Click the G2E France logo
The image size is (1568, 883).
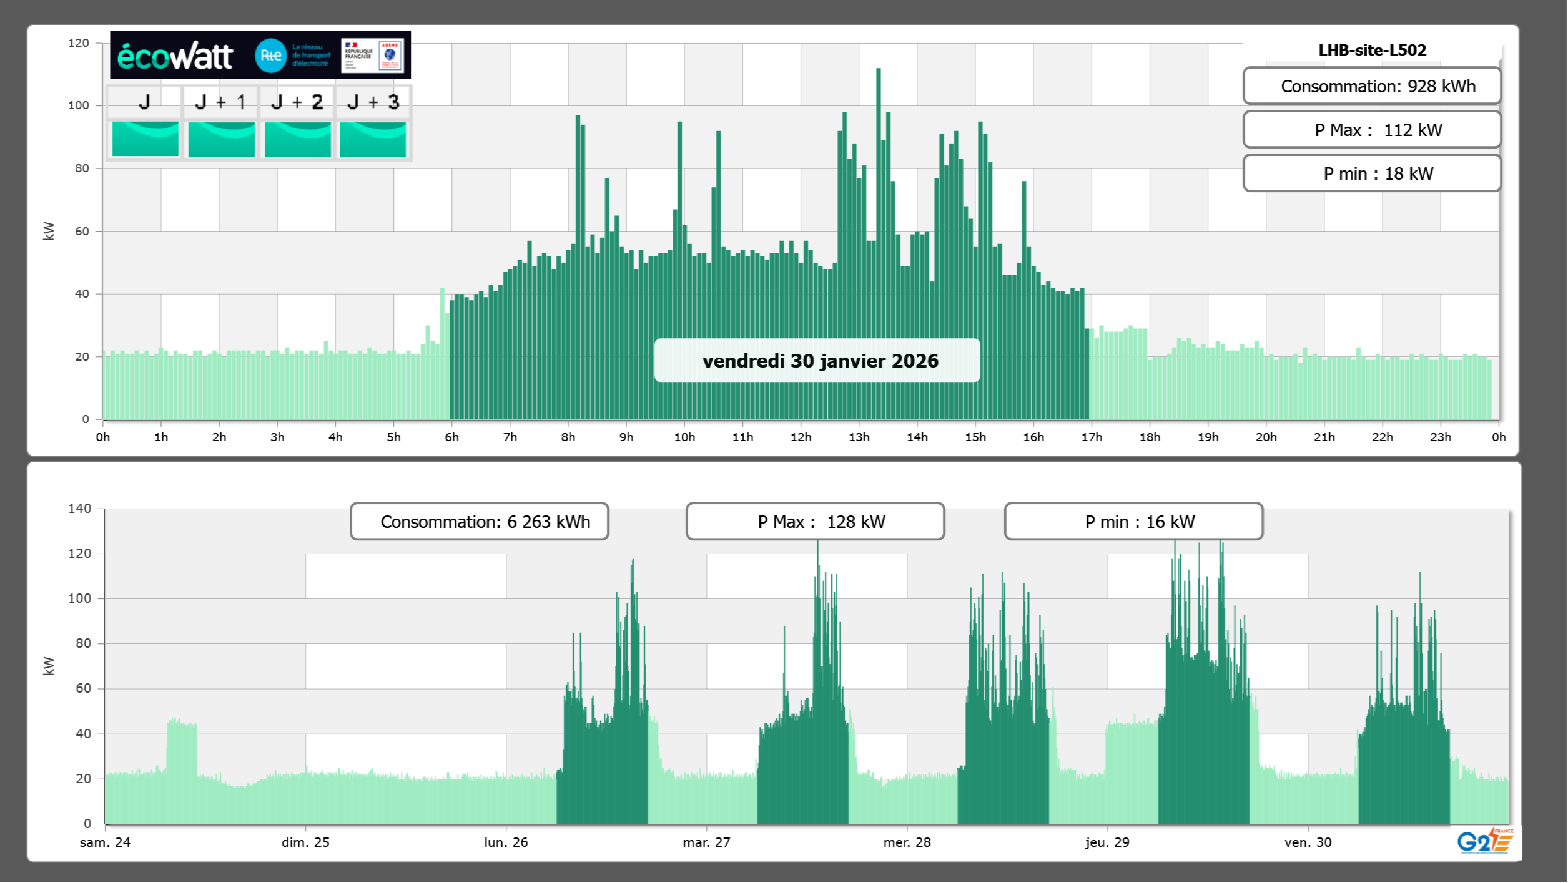(x=1485, y=841)
